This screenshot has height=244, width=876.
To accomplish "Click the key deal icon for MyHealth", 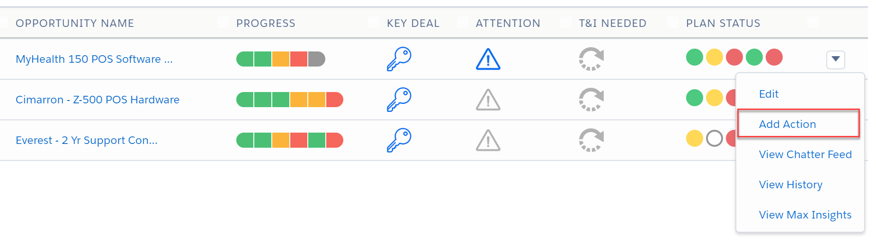I will coord(399,59).
